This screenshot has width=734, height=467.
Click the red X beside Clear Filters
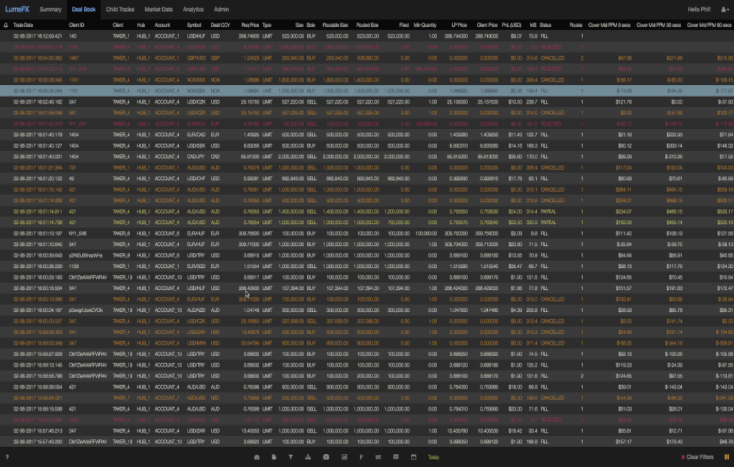(683, 457)
